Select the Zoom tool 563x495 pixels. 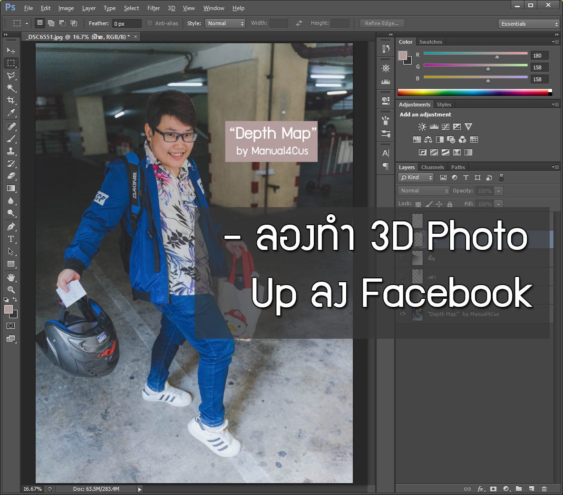tap(11, 289)
